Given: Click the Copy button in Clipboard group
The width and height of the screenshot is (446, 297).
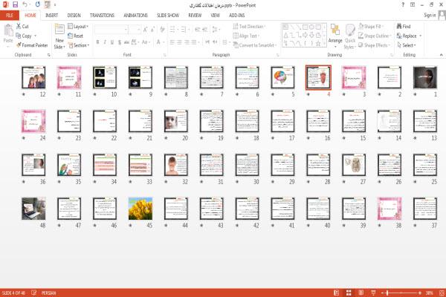Looking at the screenshot, I should pyautogui.click(x=24, y=36).
